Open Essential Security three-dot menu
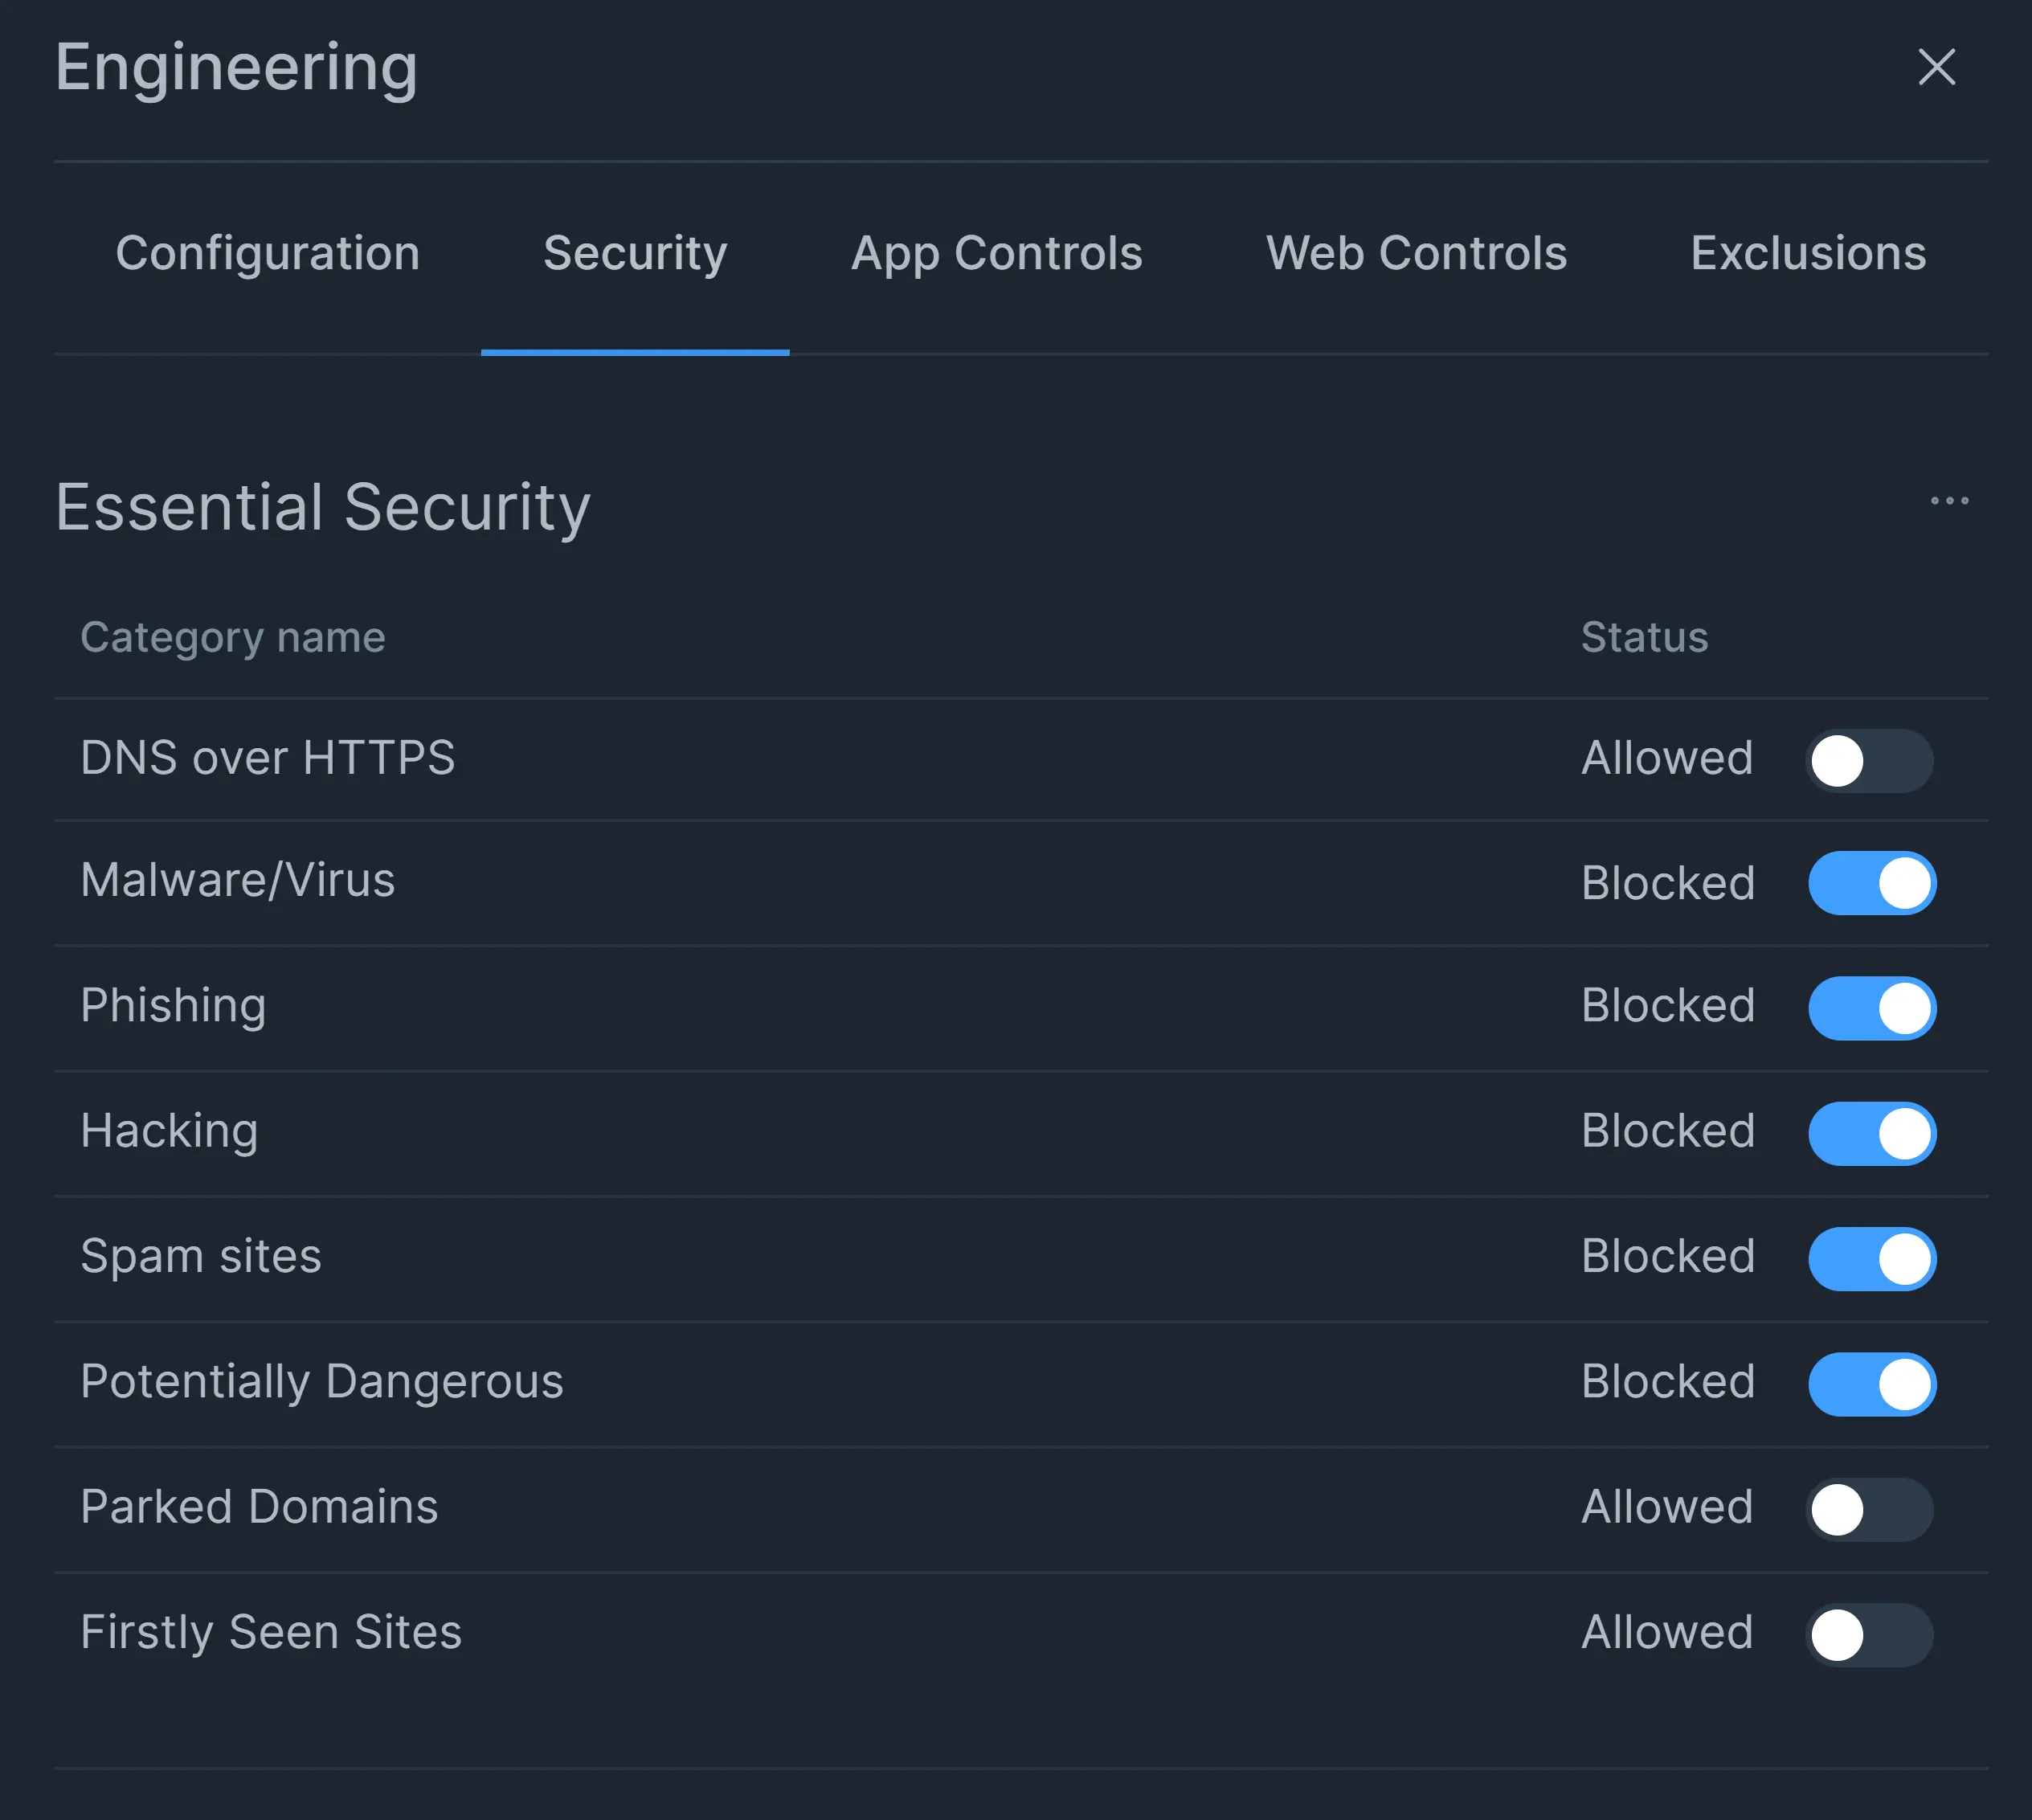The width and height of the screenshot is (2032, 1820). click(1948, 501)
